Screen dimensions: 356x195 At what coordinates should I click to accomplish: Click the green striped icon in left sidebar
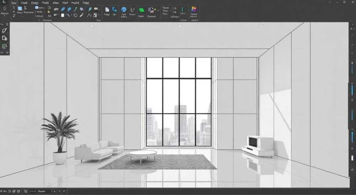click(x=4, y=46)
